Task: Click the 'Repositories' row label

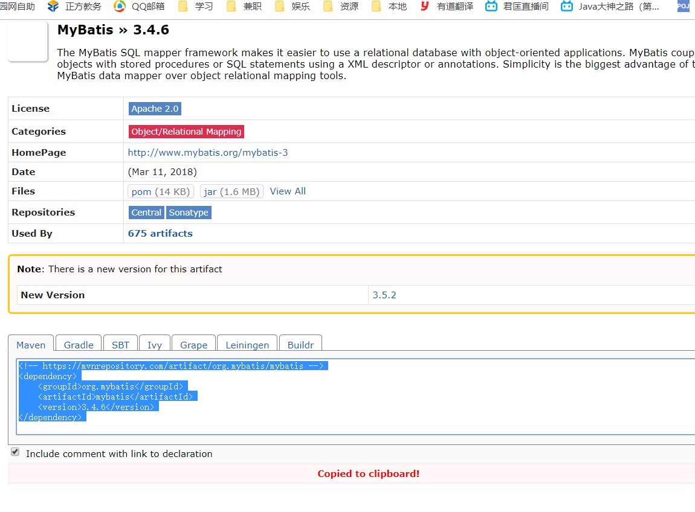Action: point(44,212)
